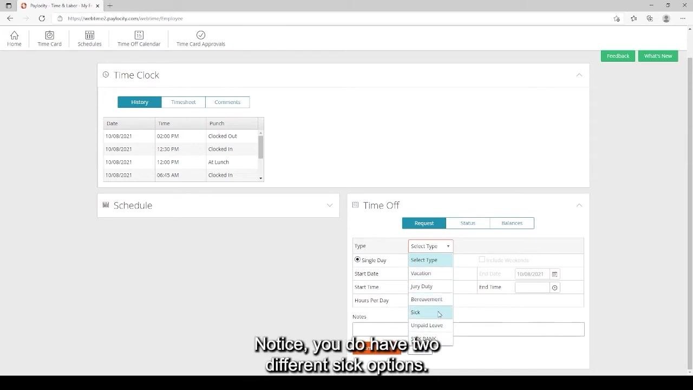This screenshot has width=693, height=390.
Task: Open the browser profile icon
Action: click(x=666, y=18)
